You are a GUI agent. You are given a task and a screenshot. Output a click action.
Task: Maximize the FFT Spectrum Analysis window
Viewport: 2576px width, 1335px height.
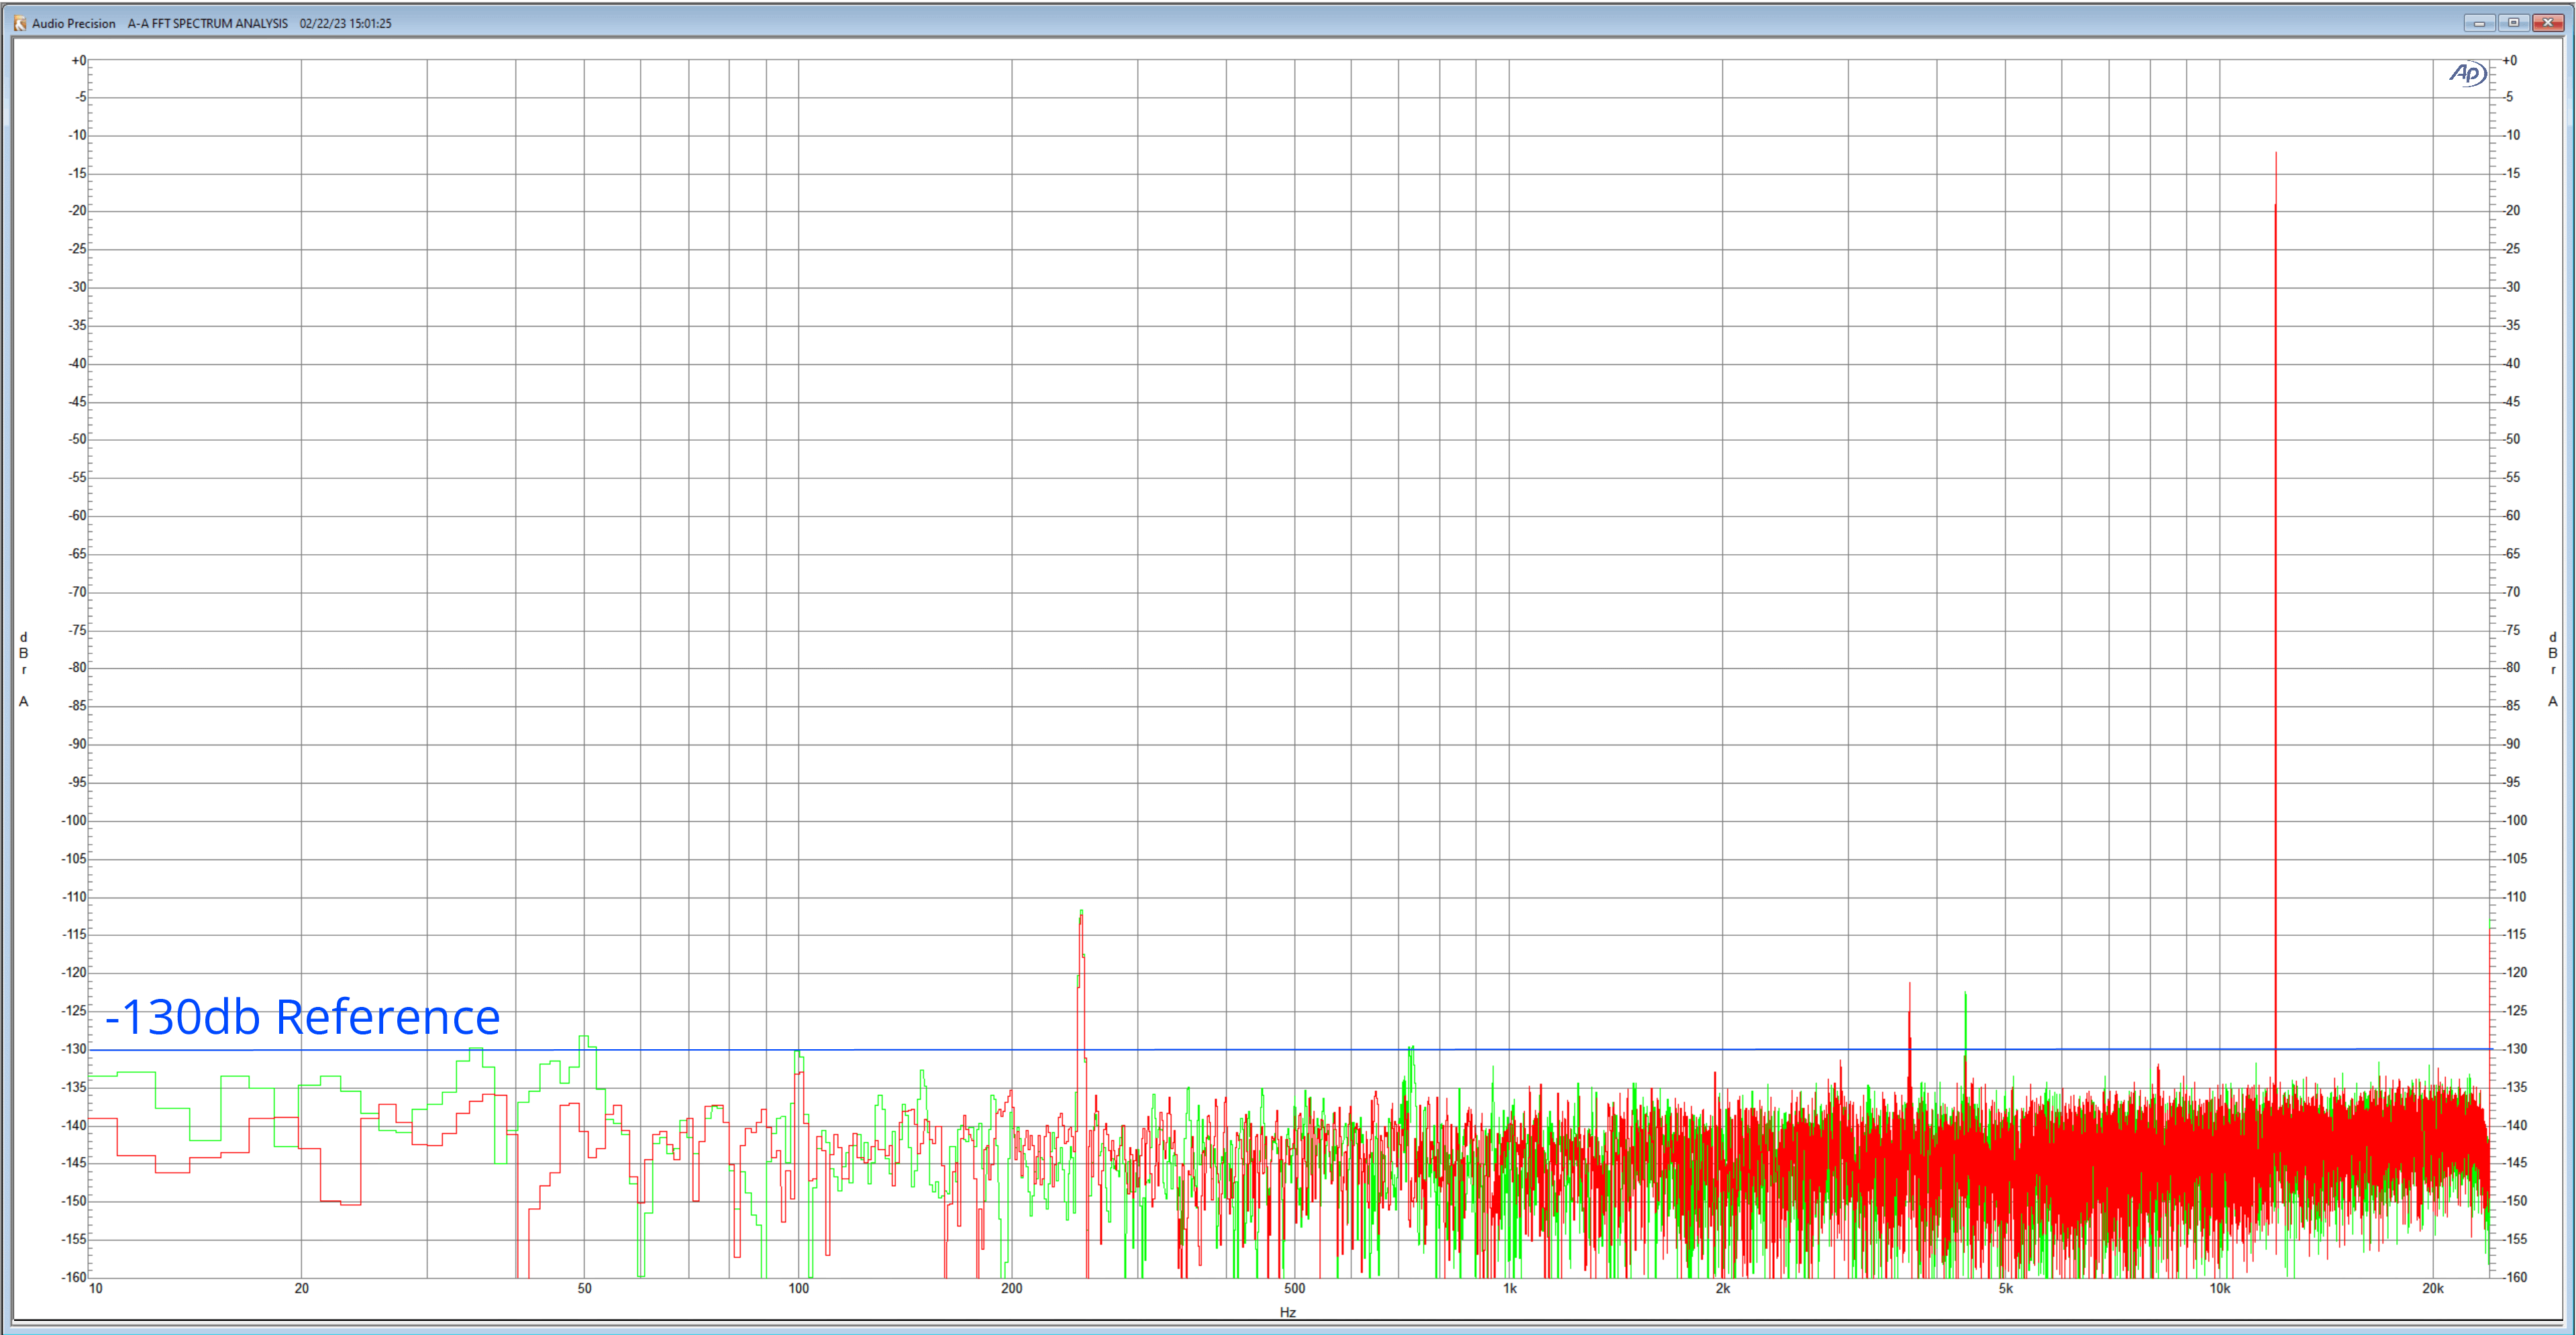click(x=2513, y=23)
